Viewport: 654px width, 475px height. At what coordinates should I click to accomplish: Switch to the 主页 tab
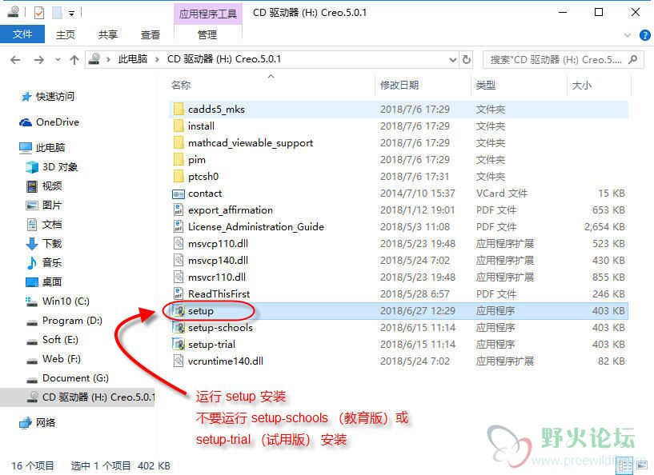coord(66,35)
